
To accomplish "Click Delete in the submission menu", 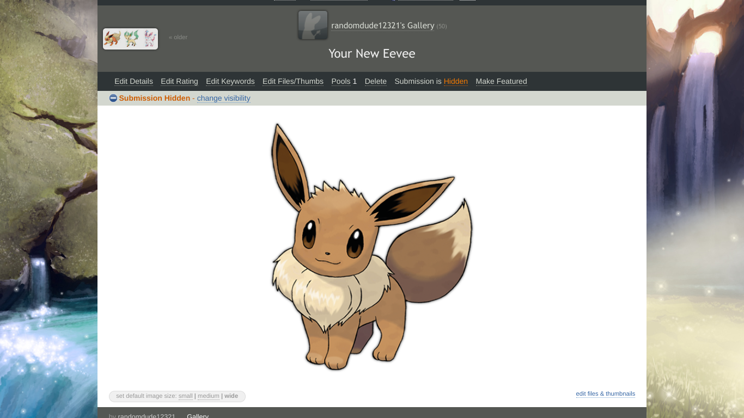I will pyautogui.click(x=375, y=81).
